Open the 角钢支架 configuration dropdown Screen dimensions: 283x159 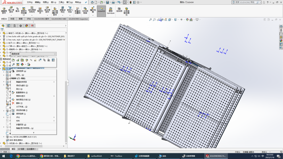(55, 54)
